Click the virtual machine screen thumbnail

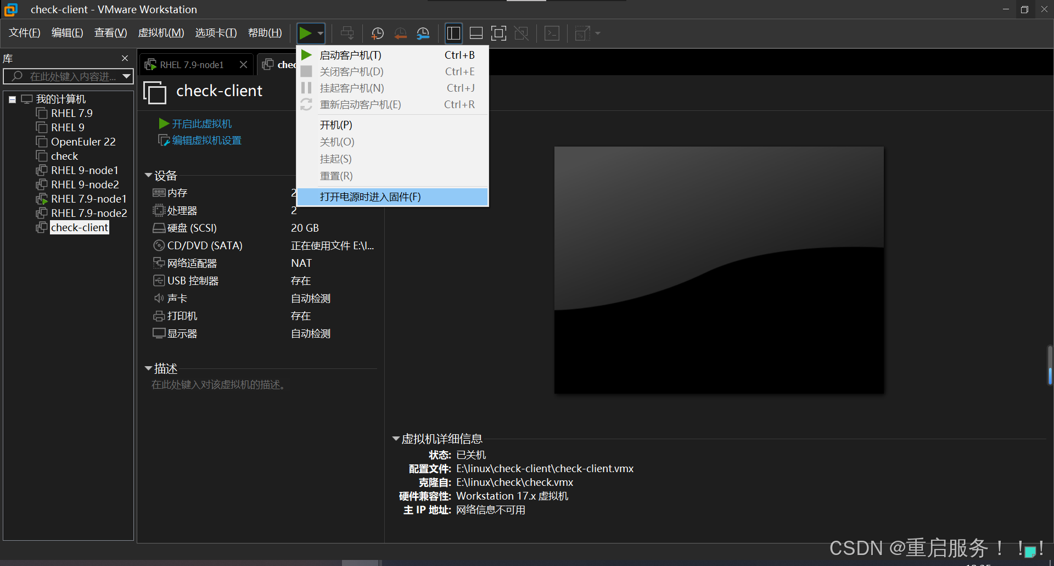pyautogui.click(x=719, y=270)
